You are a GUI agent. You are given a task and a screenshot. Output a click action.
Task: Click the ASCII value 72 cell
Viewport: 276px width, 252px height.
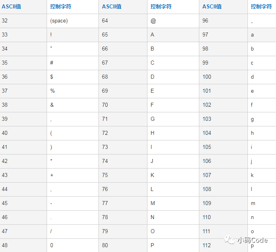coord(105,133)
